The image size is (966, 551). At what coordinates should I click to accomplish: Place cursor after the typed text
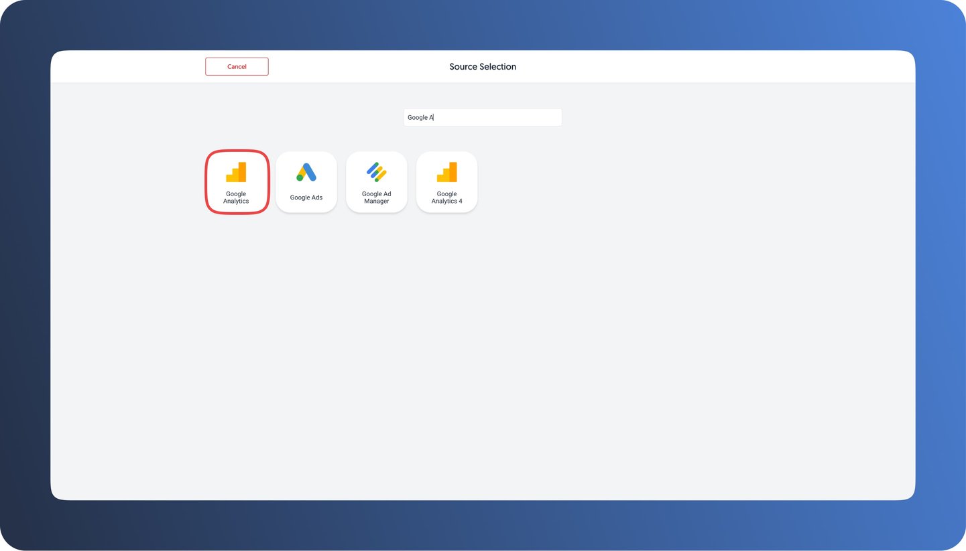434,117
